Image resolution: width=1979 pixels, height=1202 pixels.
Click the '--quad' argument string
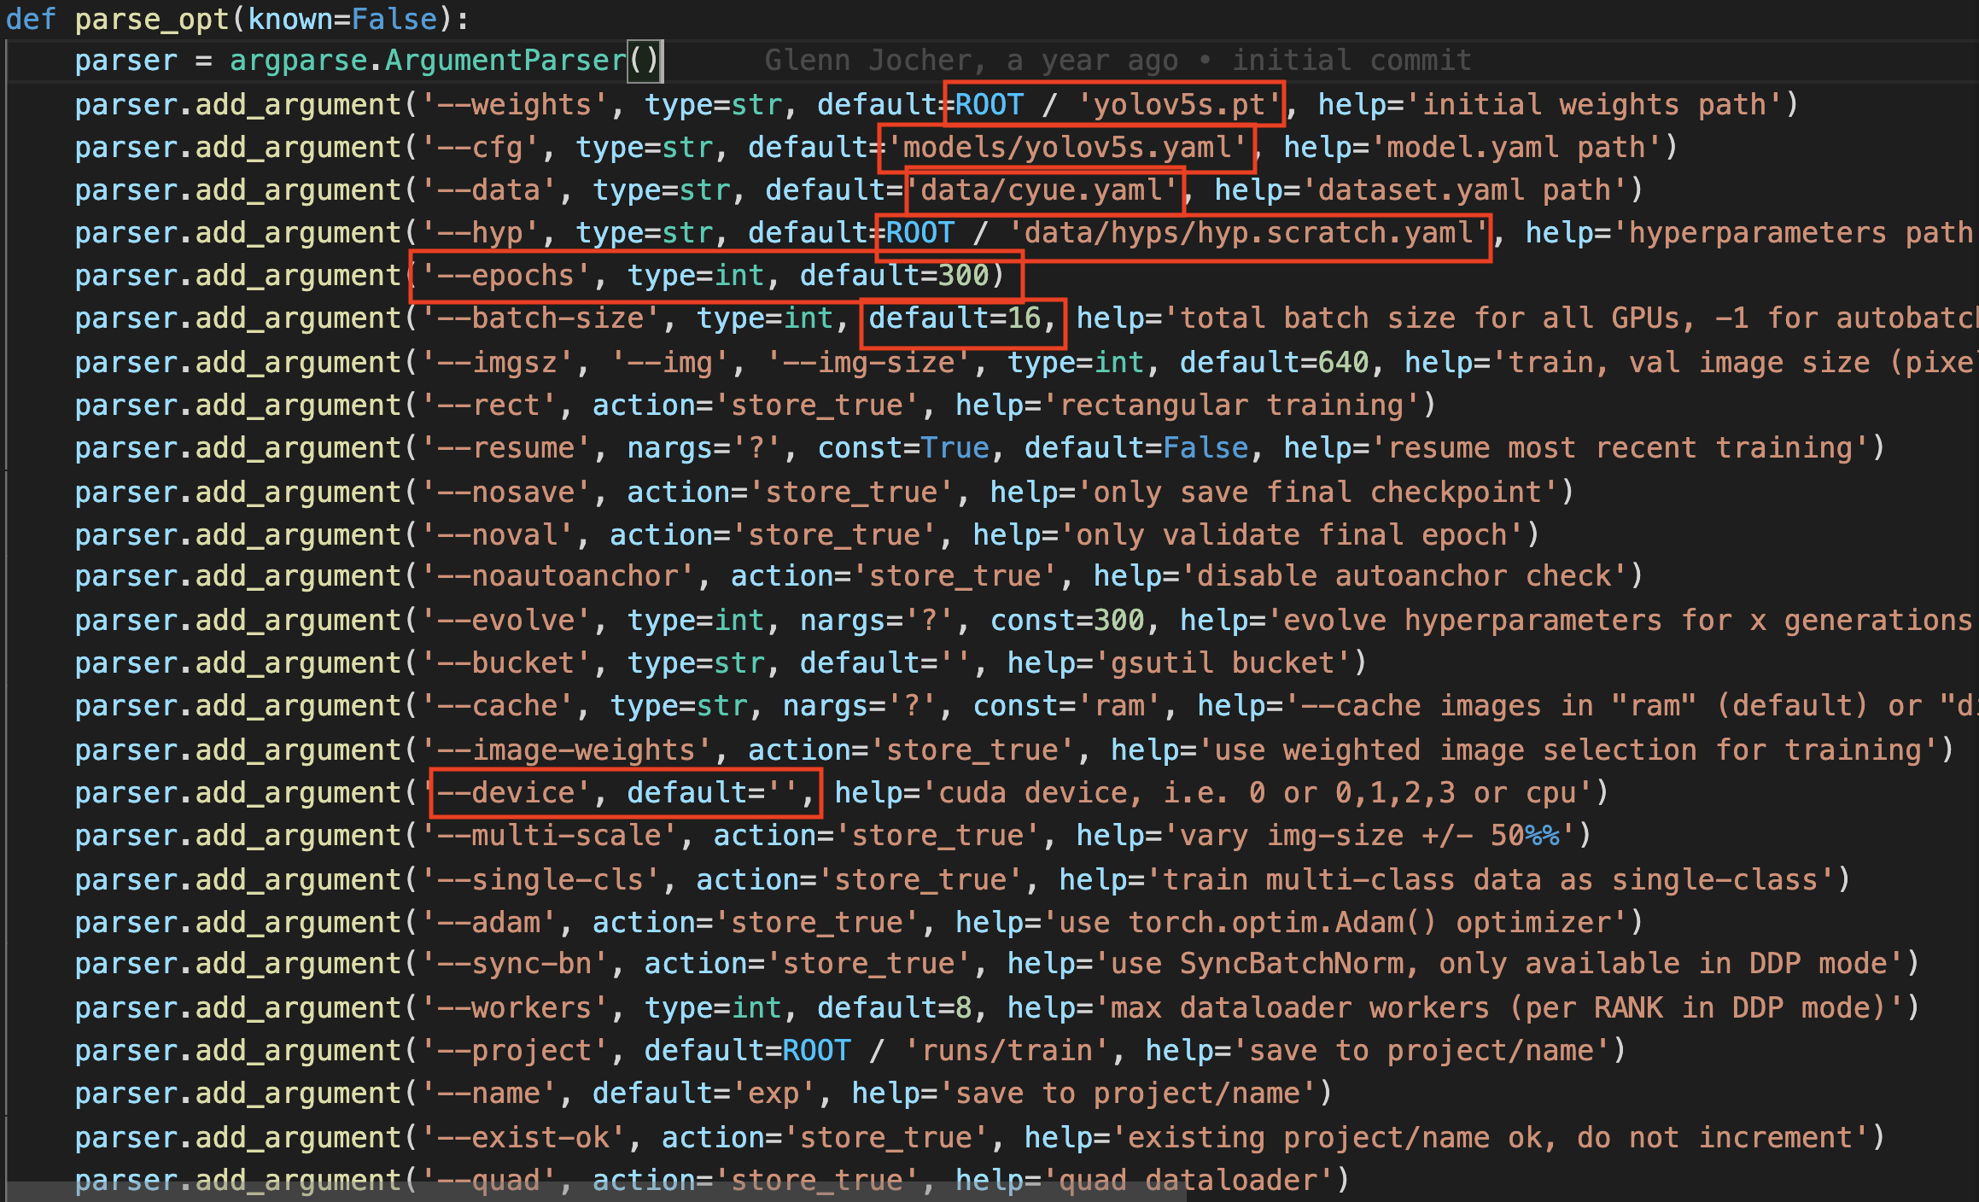pyautogui.click(x=488, y=1181)
